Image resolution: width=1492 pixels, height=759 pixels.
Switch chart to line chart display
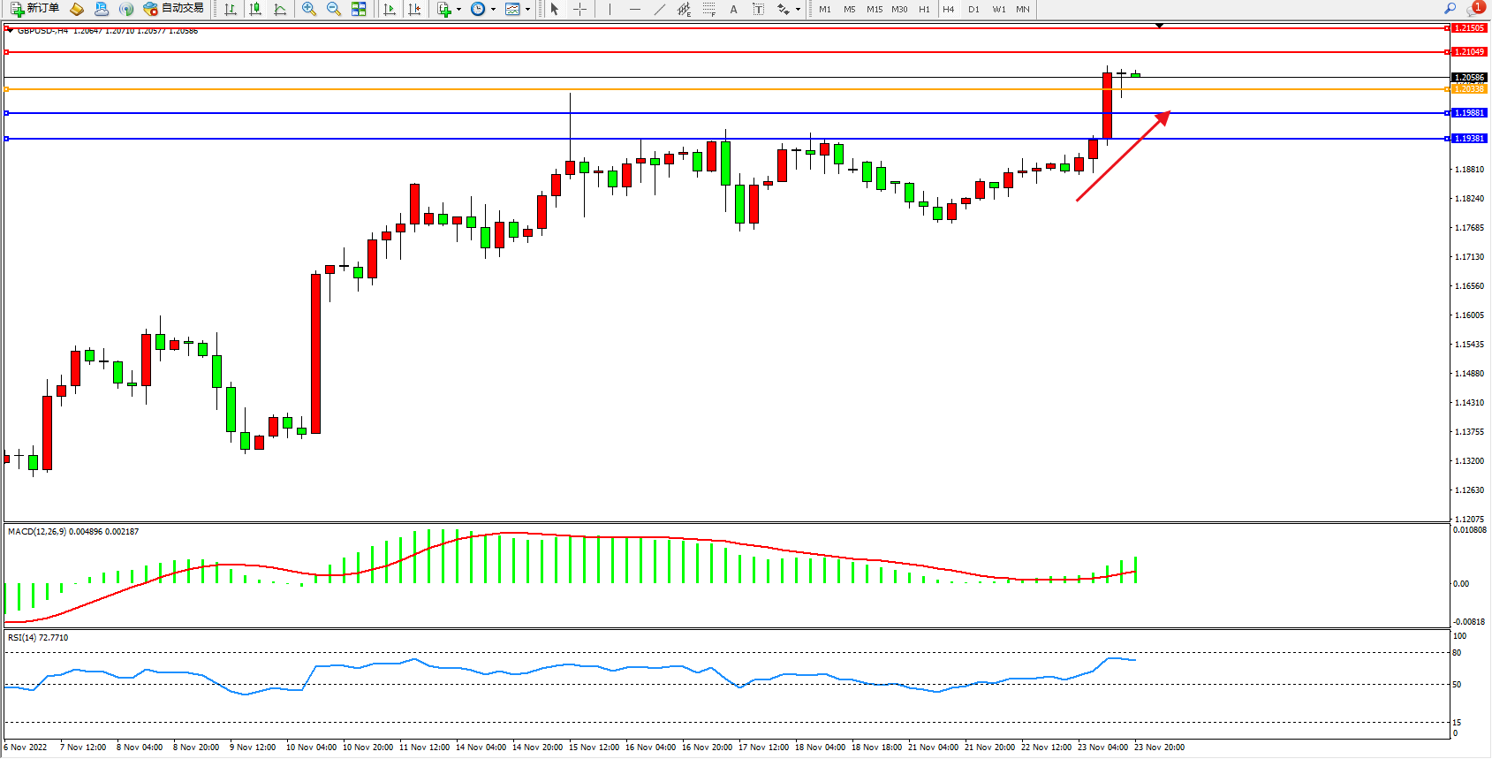click(280, 9)
